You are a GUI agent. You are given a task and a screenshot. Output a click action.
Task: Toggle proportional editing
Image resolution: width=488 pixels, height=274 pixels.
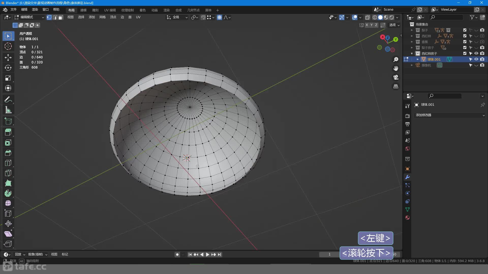click(x=220, y=17)
